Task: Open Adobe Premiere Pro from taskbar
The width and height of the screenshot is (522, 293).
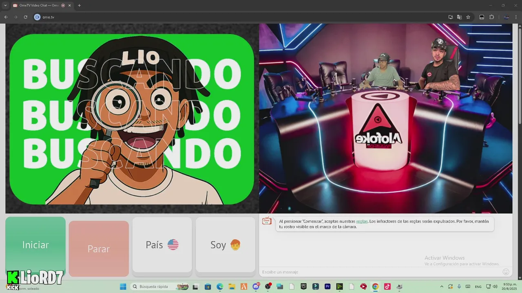Action: point(327,286)
